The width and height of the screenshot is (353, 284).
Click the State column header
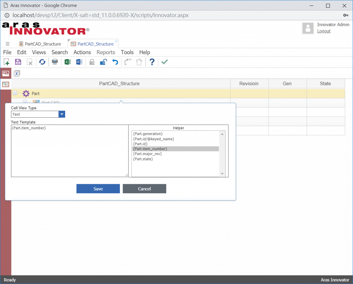click(x=326, y=84)
